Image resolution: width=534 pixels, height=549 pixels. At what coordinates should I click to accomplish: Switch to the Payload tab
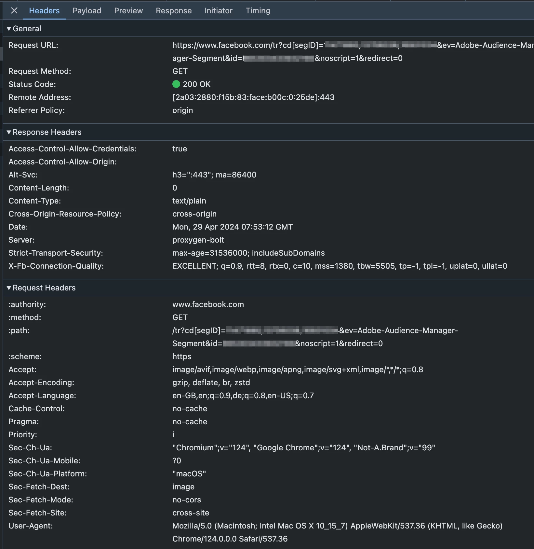coord(87,11)
